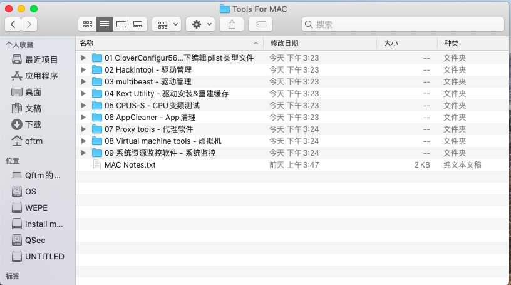This screenshot has height=285, width=511.
Task: Open the group-by arrangement dropdown
Action: [x=167, y=24]
